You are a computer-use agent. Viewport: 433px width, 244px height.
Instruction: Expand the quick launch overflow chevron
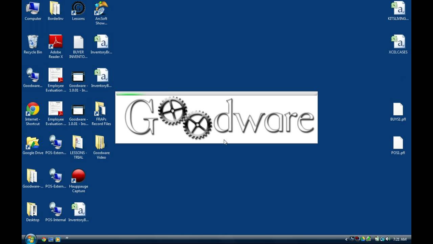pos(67,238)
